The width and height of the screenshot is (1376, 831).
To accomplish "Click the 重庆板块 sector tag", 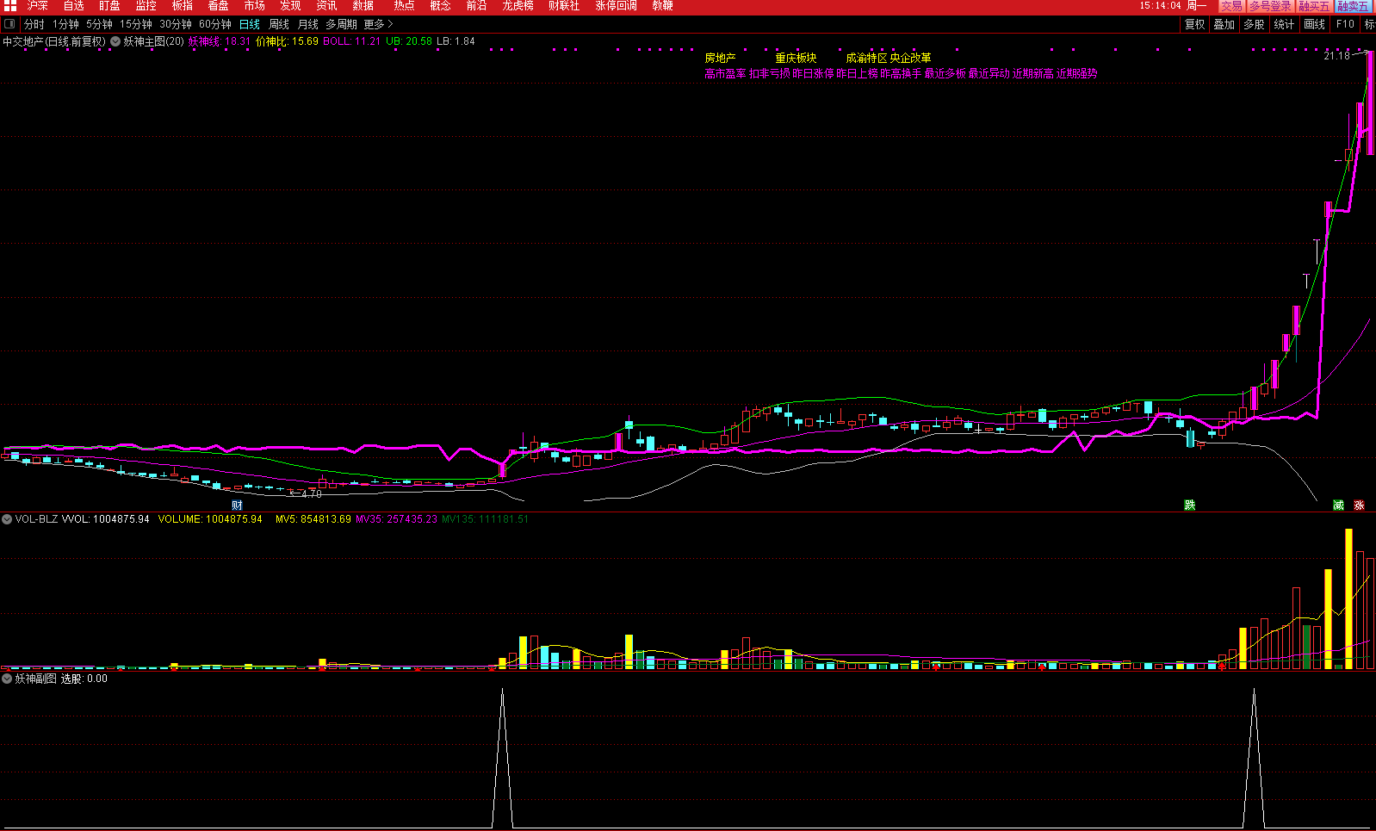I will pyautogui.click(x=796, y=58).
